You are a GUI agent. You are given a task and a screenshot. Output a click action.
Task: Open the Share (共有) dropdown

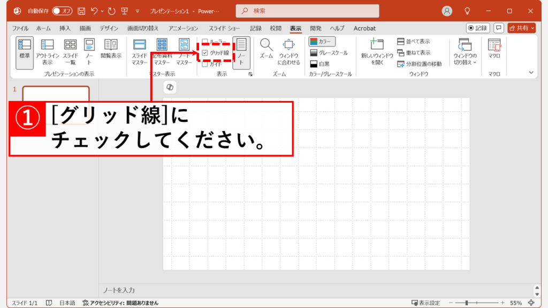click(x=522, y=28)
